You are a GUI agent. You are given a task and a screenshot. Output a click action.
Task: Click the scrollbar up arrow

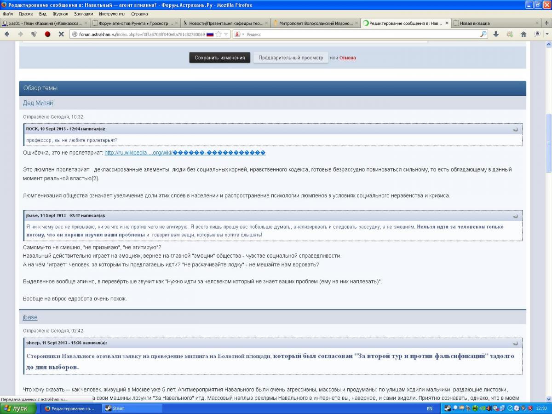coord(548,44)
